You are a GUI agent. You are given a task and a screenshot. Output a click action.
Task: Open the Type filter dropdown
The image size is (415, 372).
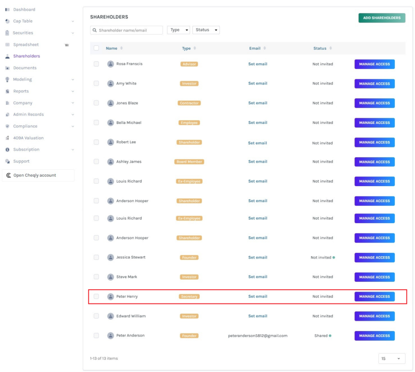[x=178, y=30]
